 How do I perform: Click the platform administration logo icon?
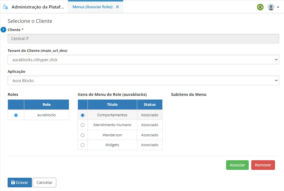[x=5, y=7]
